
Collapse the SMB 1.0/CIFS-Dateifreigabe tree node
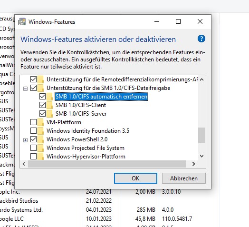[x=25, y=89]
